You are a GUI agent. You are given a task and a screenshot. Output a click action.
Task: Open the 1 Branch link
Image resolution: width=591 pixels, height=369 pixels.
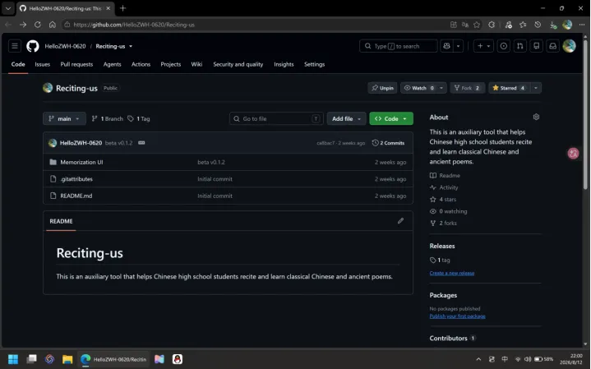[108, 118]
